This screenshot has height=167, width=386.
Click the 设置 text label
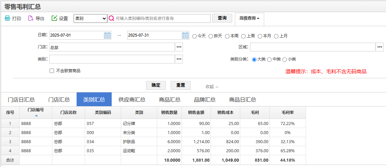[x=63, y=18]
